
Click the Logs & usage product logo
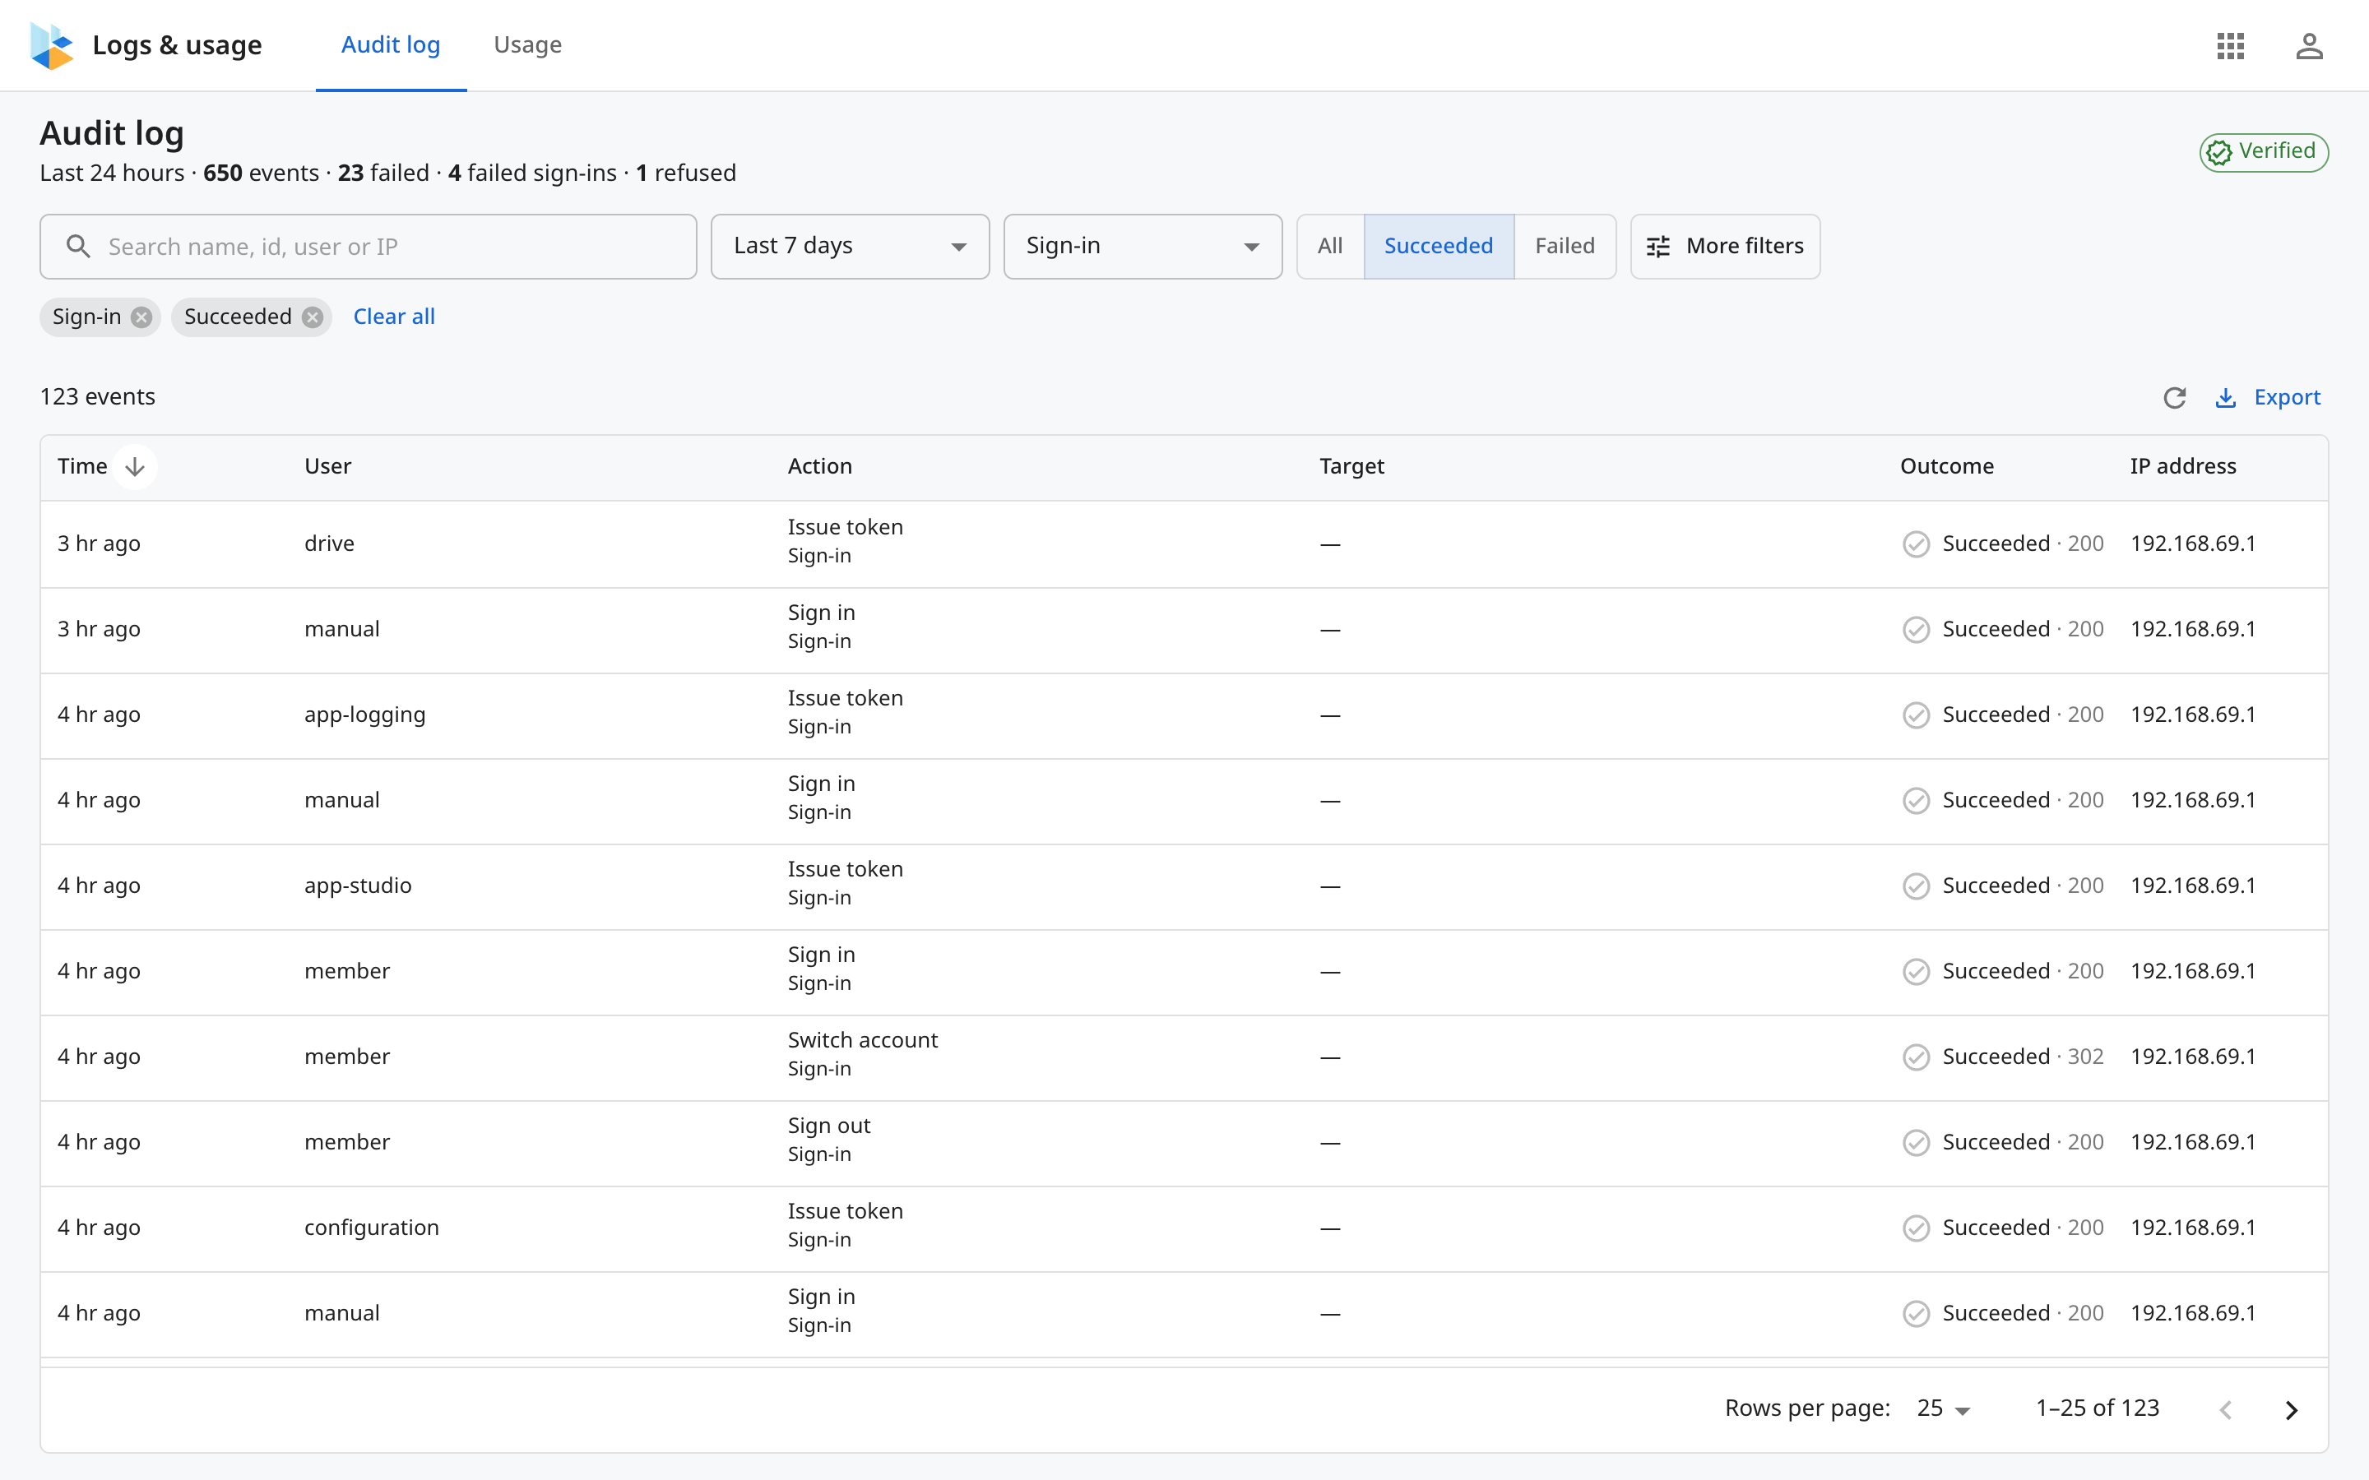(x=52, y=46)
